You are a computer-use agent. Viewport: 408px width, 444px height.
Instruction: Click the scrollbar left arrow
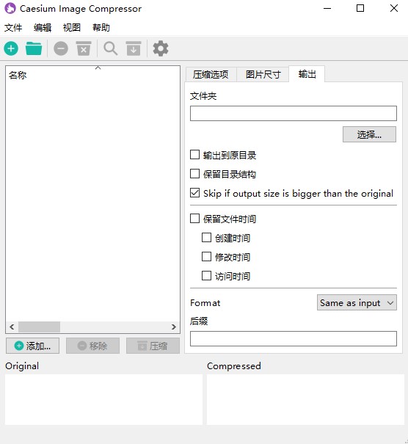point(12,327)
